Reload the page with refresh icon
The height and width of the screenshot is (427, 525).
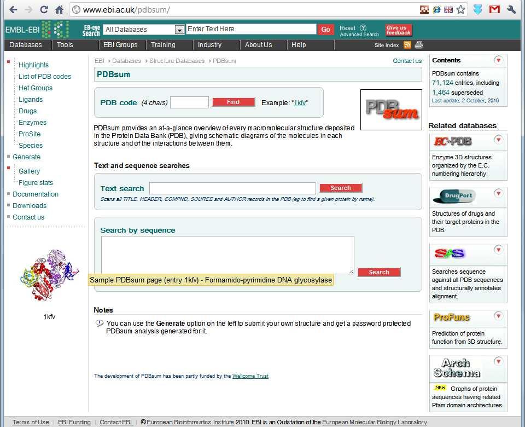coord(44,10)
